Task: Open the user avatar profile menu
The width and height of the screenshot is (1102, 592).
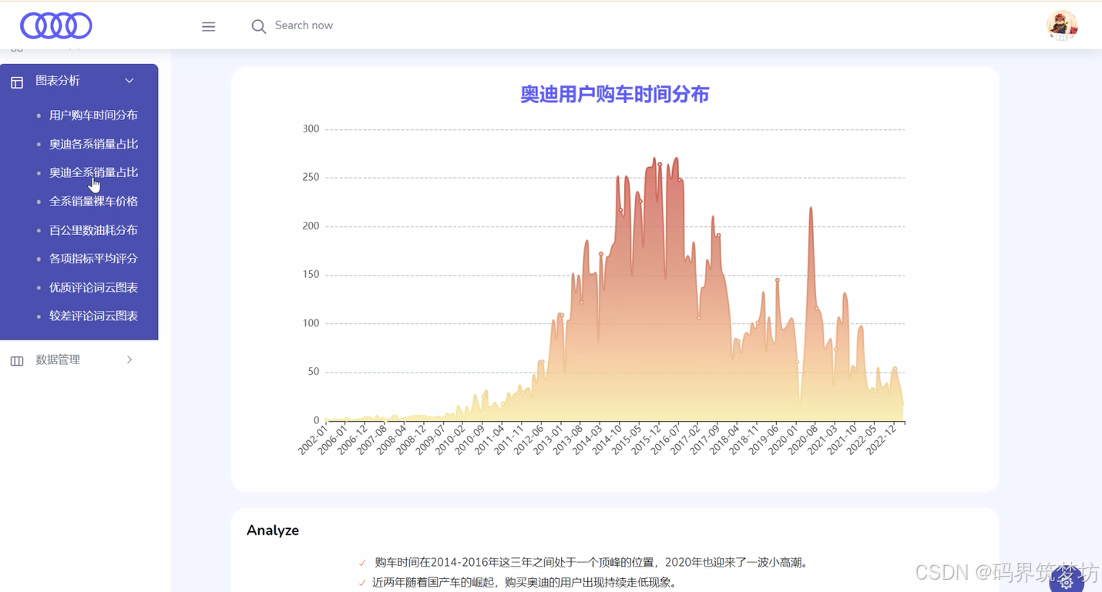Action: (1062, 25)
